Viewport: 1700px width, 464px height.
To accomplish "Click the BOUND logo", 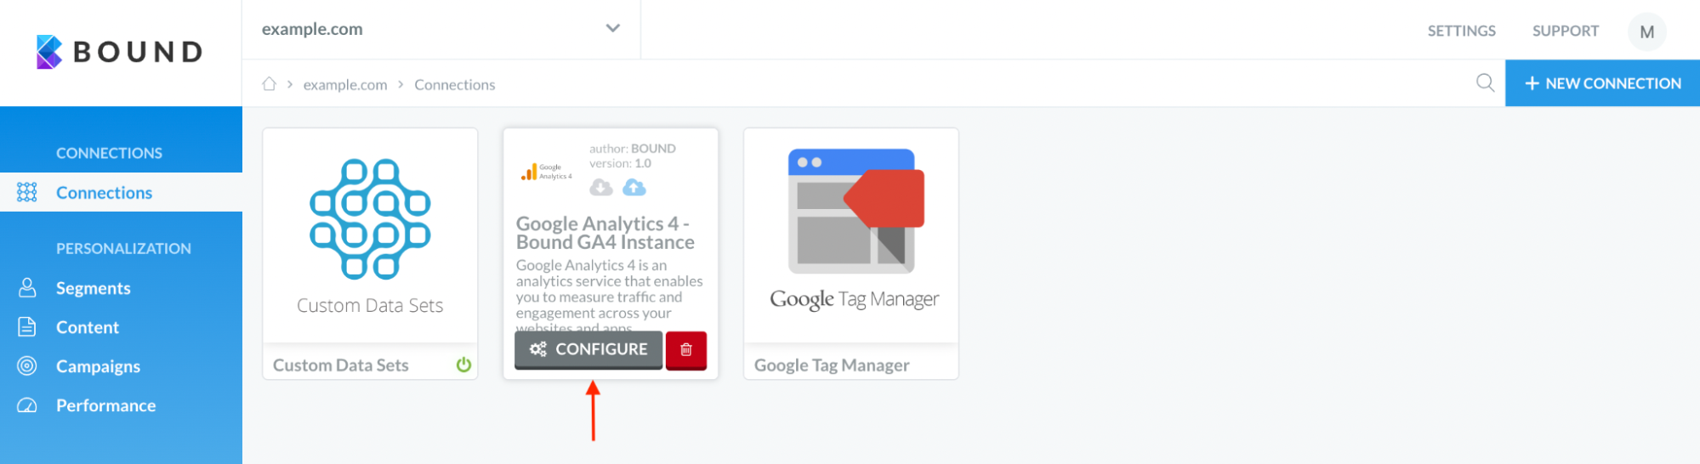I will (120, 52).
